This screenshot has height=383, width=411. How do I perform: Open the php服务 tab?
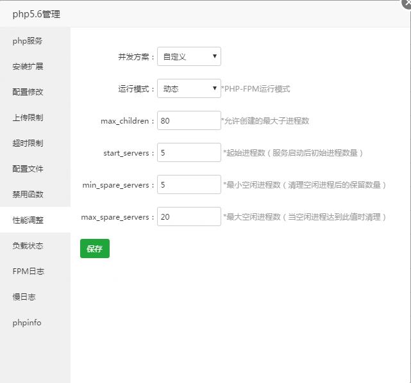tap(28, 41)
